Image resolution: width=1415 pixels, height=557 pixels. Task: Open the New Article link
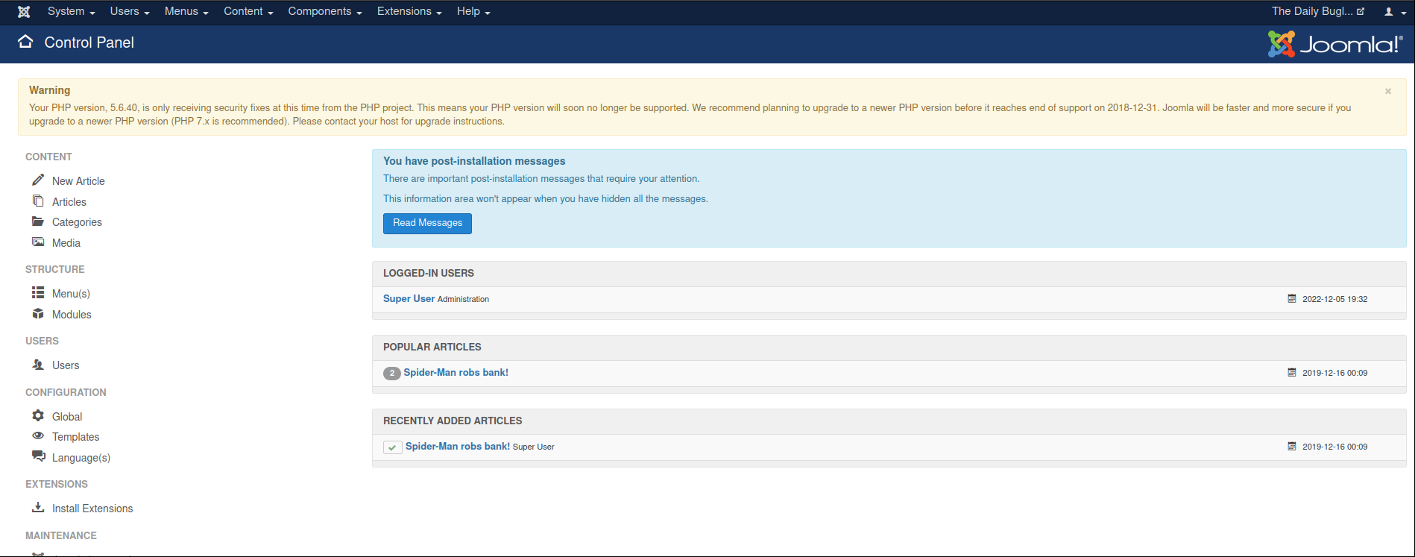coord(78,181)
